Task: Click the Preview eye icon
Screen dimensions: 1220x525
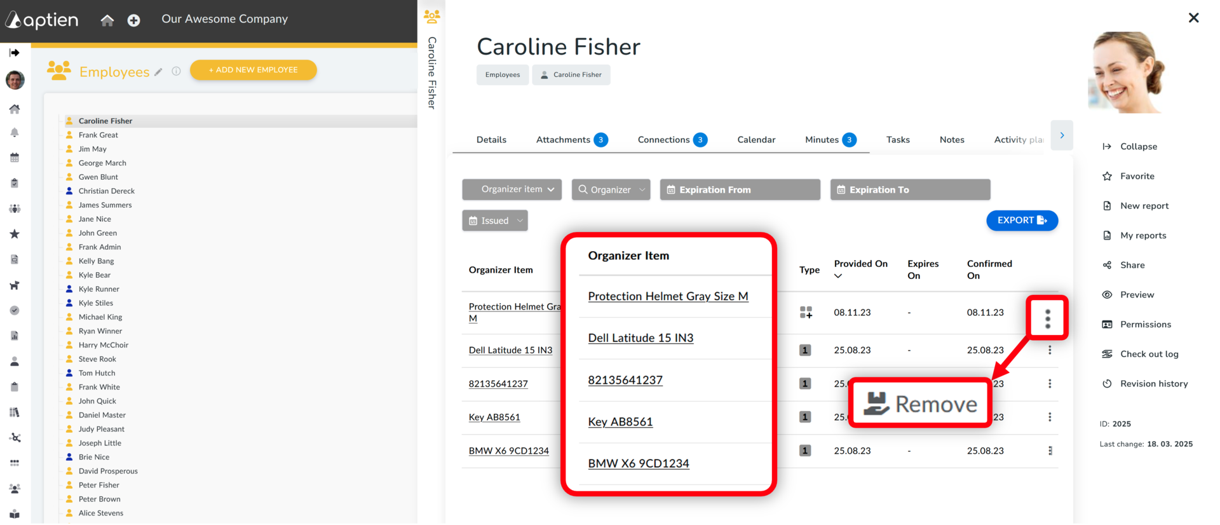Action: pyautogui.click(x=1107, y=295)
